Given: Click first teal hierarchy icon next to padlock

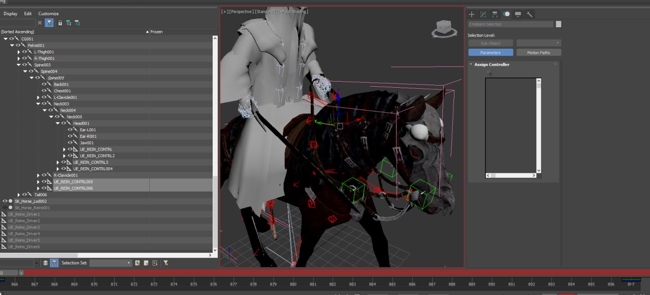Looking at the screenshot, I should [x=69, y=23].
